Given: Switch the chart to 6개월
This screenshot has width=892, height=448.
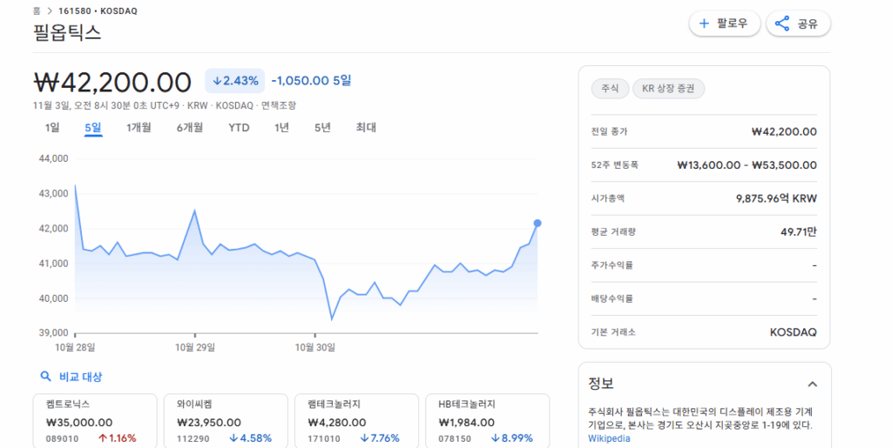Looking at the screenshot, I should [x=189, y=128].
